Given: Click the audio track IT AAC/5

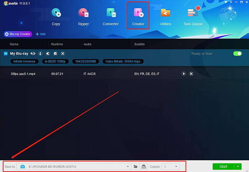Looking at the screenshot, I should pyautogui.click(x=90, y=74).
